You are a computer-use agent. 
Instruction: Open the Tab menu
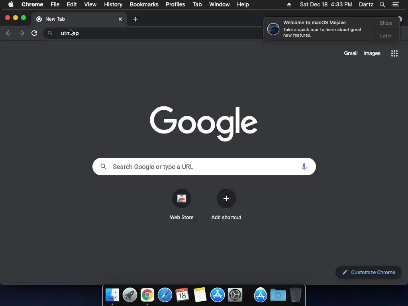(197, 4)
